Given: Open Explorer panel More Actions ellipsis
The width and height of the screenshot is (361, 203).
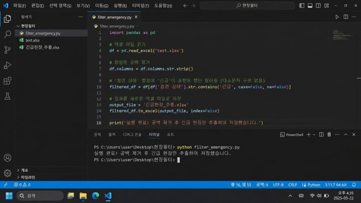Looking at the screenshot, I should coord(81,17).
